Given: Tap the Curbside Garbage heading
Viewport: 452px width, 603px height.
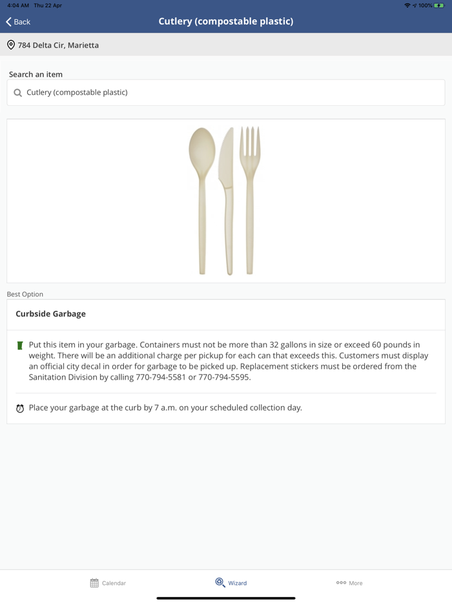Looking at the screenshot, I should (x=51, y=314).
